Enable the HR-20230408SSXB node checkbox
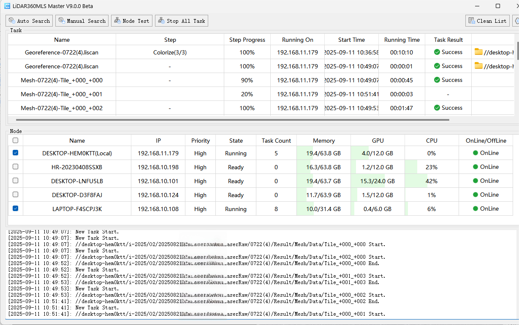The height and width of the screenshot is (325, 519). (x=16, y=167)
